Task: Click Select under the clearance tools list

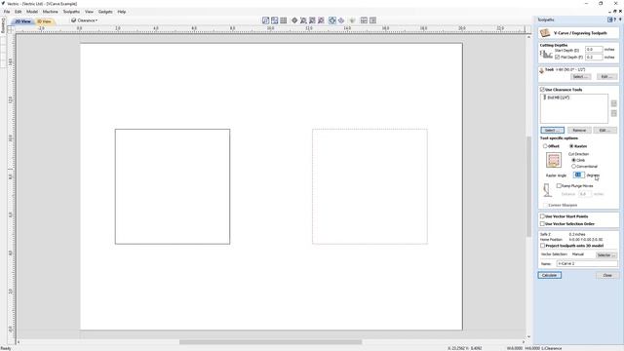Action: [x=553, y=130]
